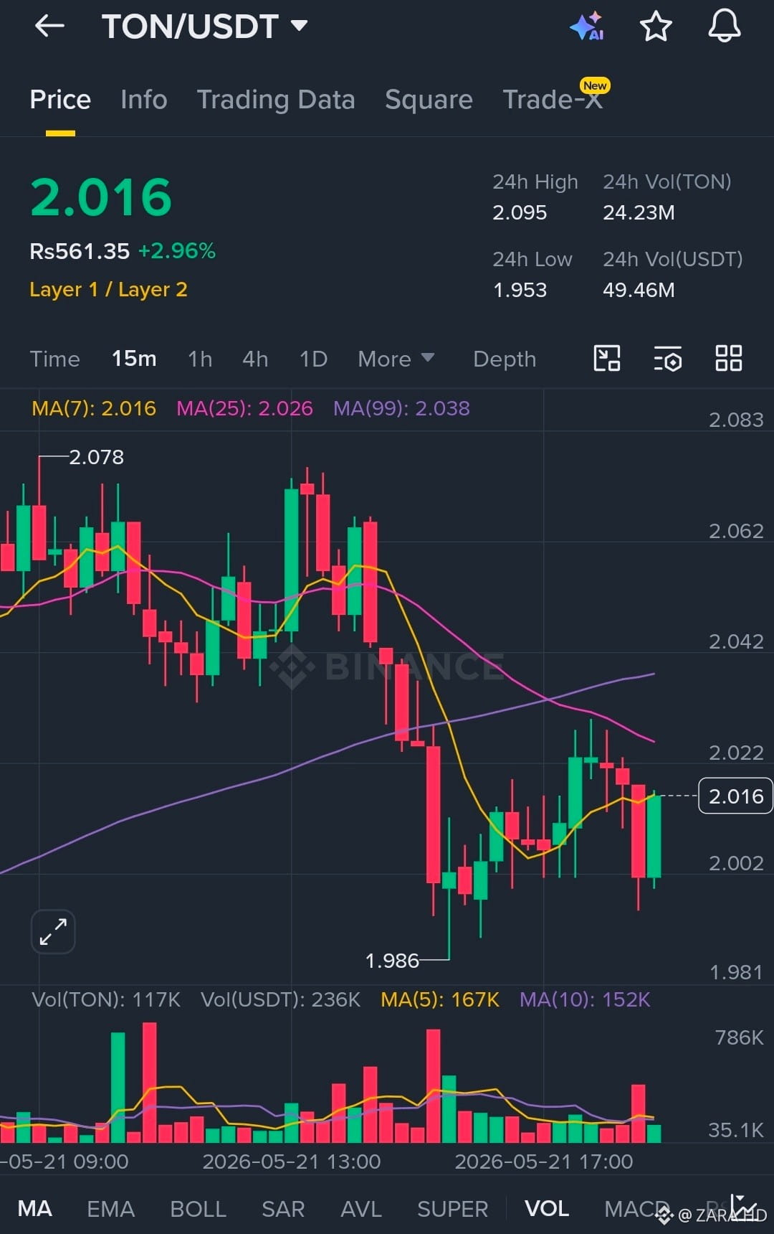Image resolution: width=774 pixels, height=1234 pixels.
Task: Open the four-square grid layout icon
Action: pos(728,358)
